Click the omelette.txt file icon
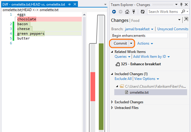Viewport: 191px width, 132px height. (x=127, y=92)
